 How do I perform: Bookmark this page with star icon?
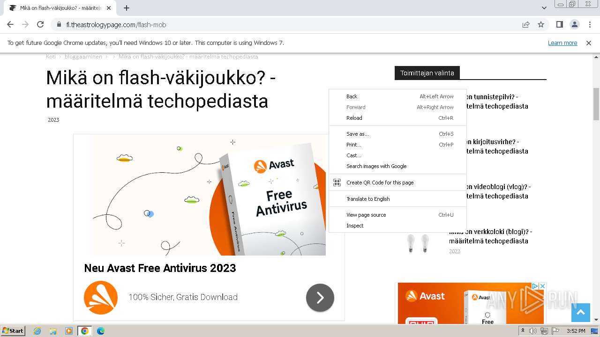(541, 24)
